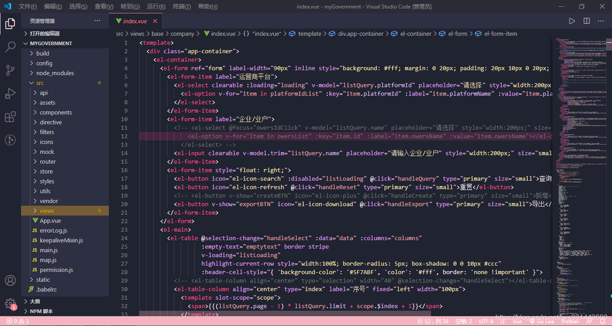Expand the 大纲 outline section
Viewport: 612px width, 326px height.
pos(65,301)
